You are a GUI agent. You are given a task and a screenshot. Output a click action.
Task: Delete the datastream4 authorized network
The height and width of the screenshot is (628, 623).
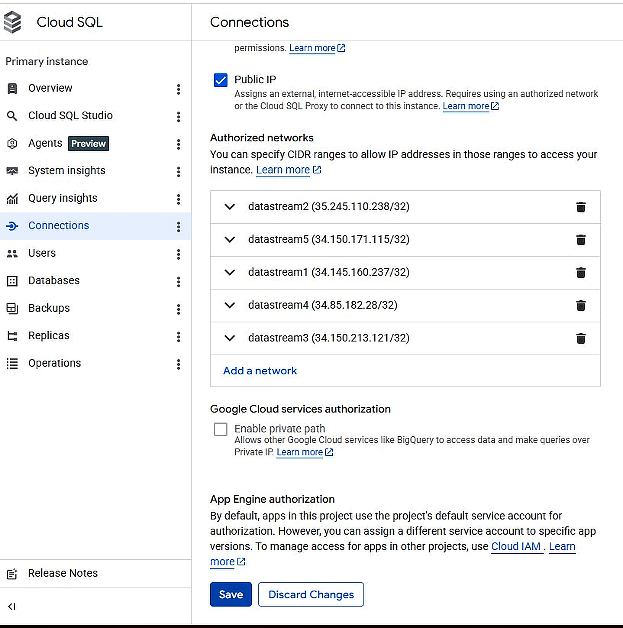(581, 305)
